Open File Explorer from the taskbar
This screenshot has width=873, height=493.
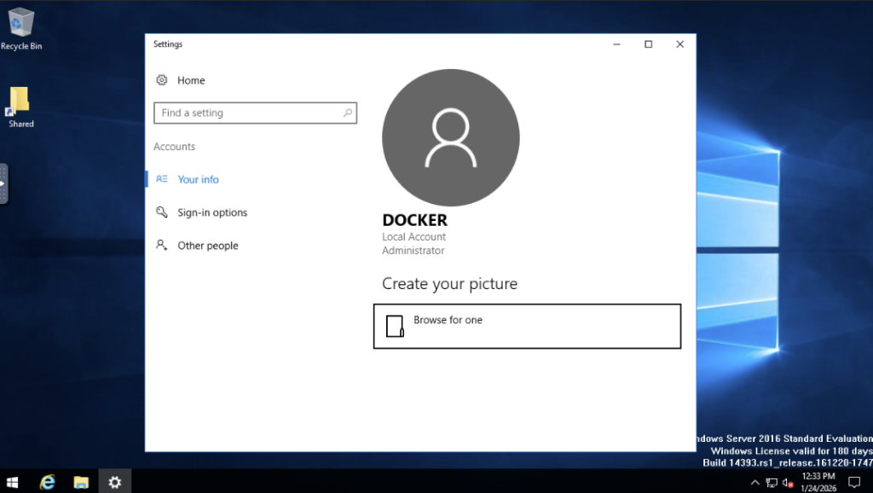click(x=81, y=482)
